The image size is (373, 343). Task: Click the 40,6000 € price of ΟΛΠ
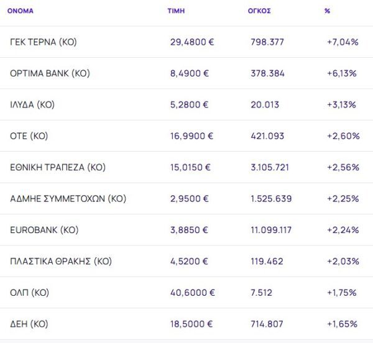tap(192, 293)
